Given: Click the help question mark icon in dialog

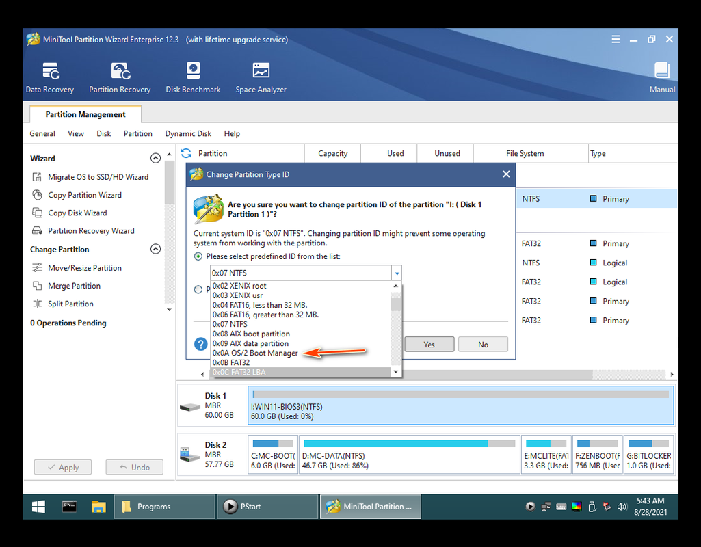Looking at the screenshot, I should pos(201,344).
